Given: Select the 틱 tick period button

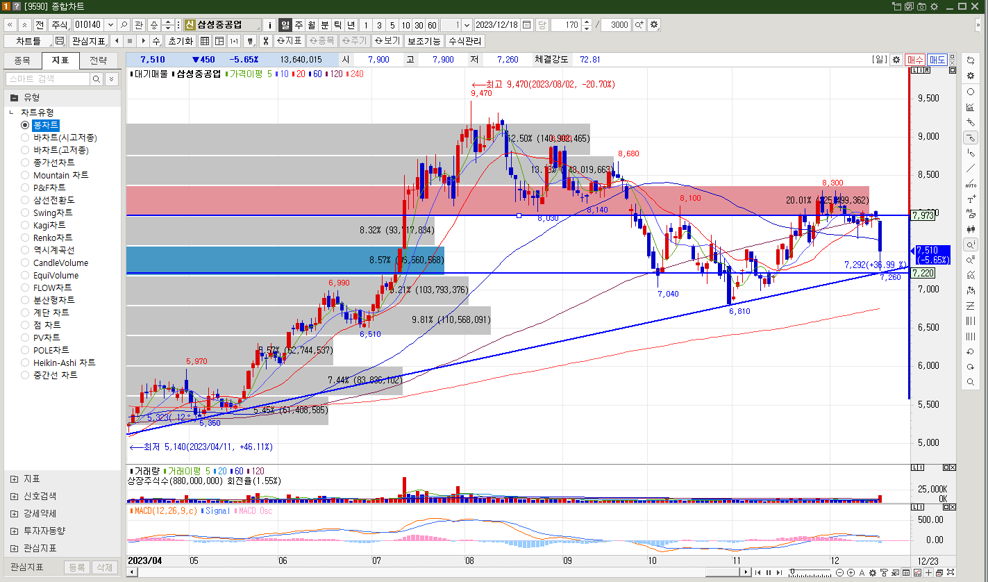Looking at the screenshot, I should [338, 24].
